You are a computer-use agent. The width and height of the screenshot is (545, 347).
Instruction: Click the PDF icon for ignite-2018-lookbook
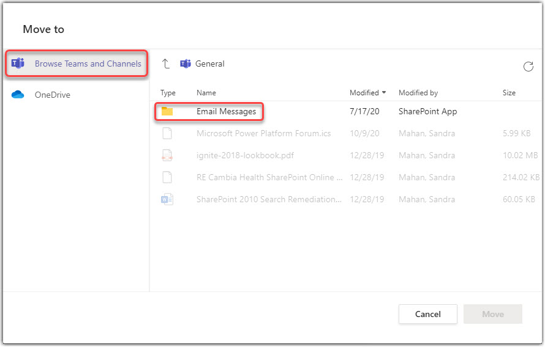pyautogui.click(x=167, y=155)
